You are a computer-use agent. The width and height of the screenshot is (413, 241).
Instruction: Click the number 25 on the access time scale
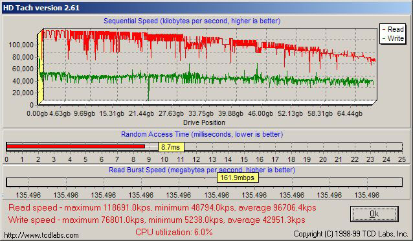coord(402,159)
